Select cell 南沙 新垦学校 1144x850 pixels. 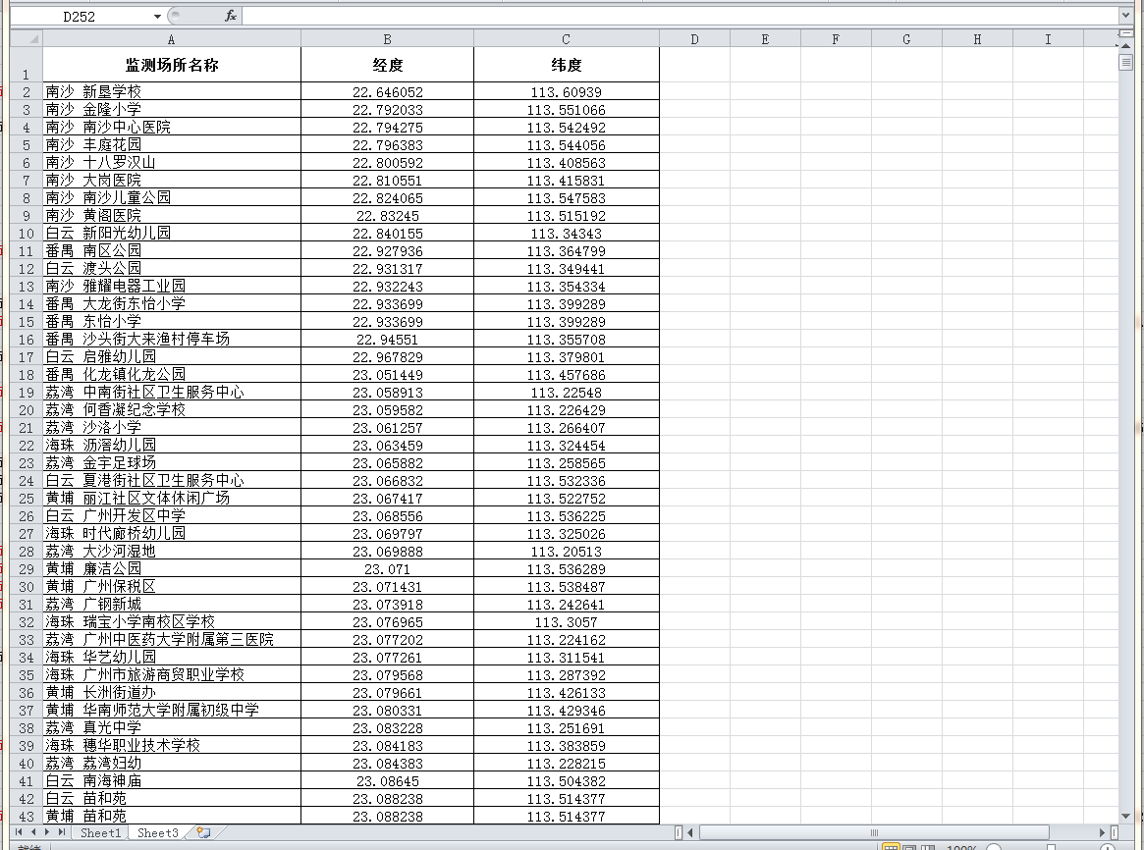[172, 91]
